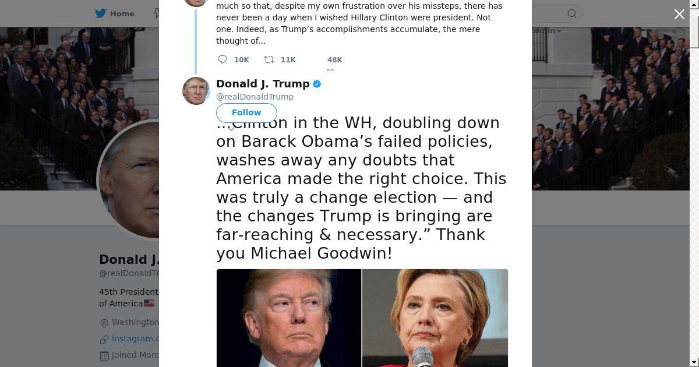Click the chain link icon beside Instagram

pos(104,339)
